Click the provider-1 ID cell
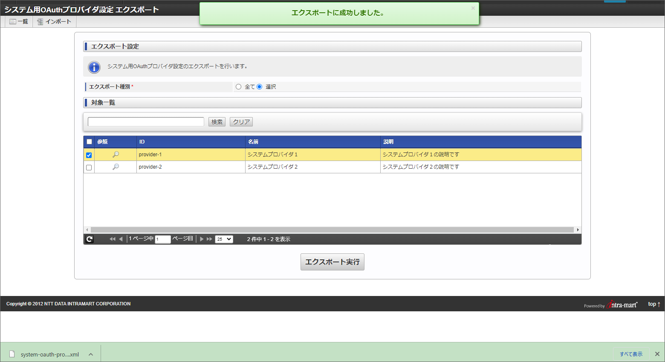The image size is (665, 362). click(x=191, y=155)
